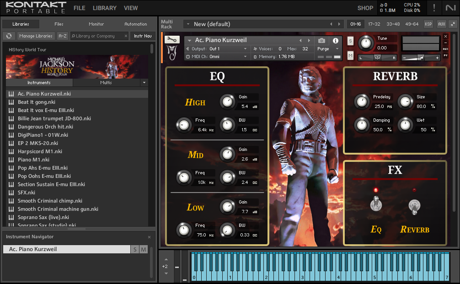Image resolution: width=460 pixels, height=284 pixels.
Task: Click the exclamation alert icon in the header
Action: pyautogui.click(x=434, y=8)
